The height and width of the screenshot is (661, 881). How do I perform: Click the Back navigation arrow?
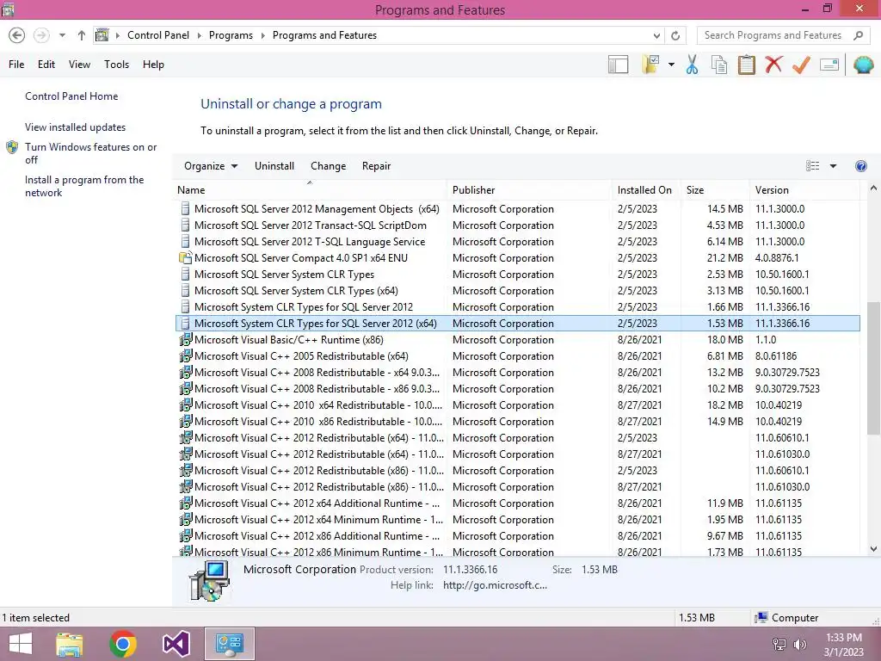point(17,35)
